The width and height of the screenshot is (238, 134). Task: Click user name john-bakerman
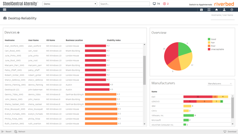pyautogui.click(x=35, y=90)
